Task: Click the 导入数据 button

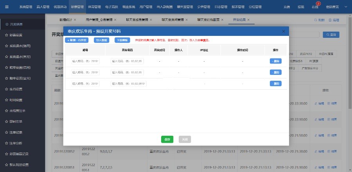Action: point(101,40)
